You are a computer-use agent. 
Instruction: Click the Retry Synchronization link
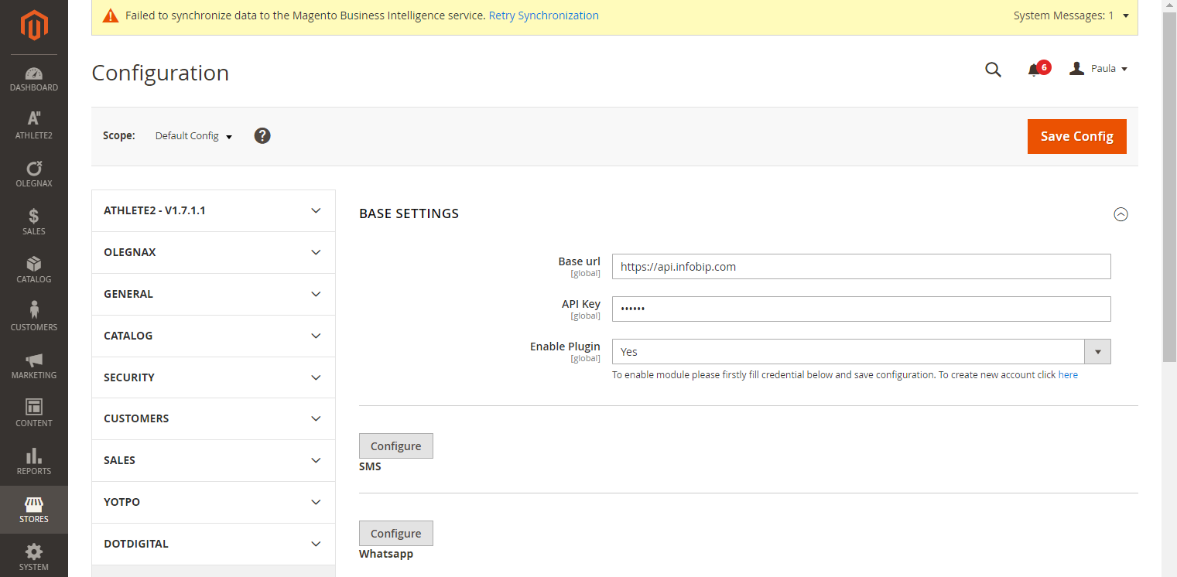pyautogui.click(x=543, y=15)
